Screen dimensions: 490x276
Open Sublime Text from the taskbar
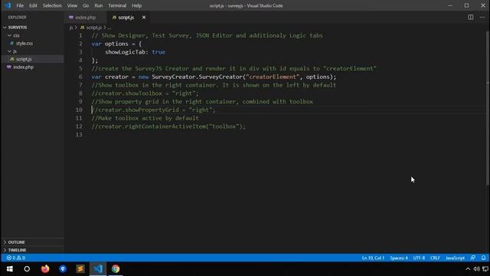[x=80, y=269]
